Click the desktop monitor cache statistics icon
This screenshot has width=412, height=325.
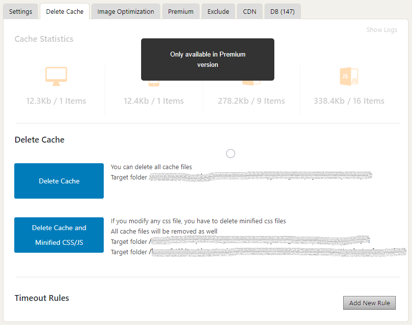[56, 76]
